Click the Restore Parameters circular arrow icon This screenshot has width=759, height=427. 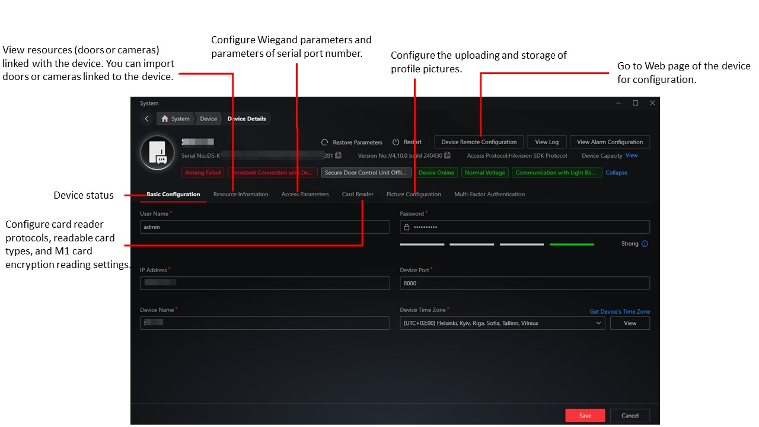[324, 142]
